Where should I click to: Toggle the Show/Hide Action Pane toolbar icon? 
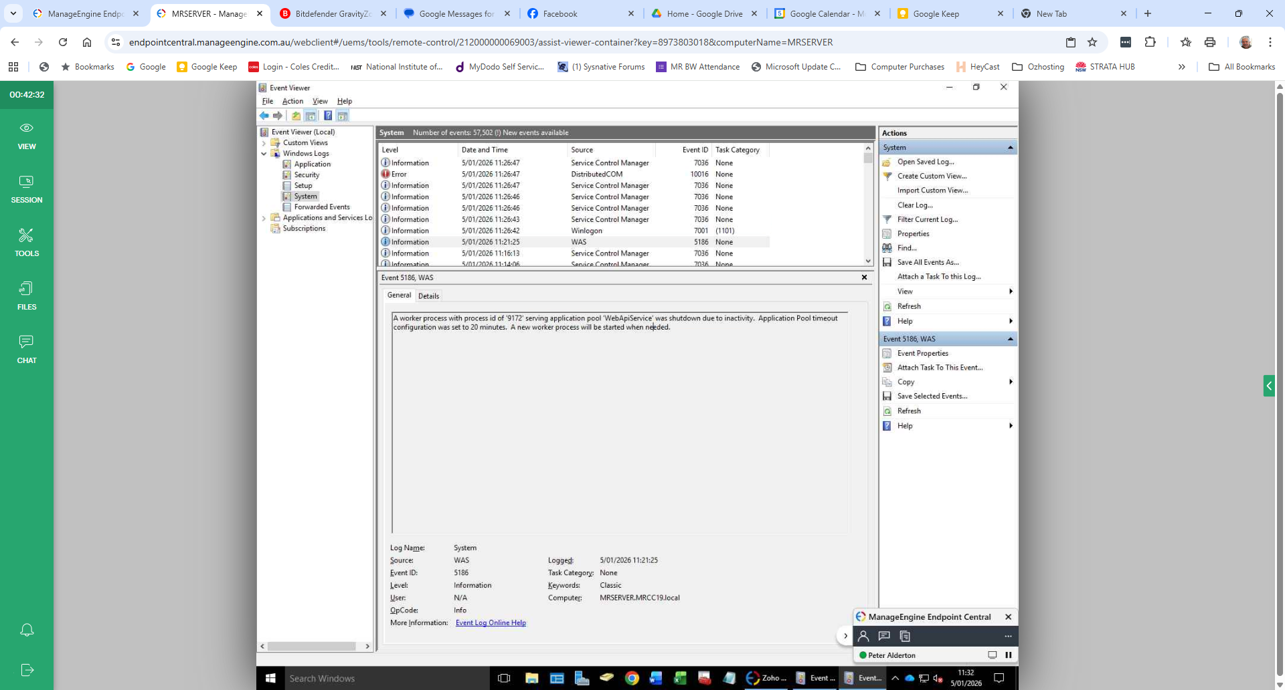pos(343,116)
